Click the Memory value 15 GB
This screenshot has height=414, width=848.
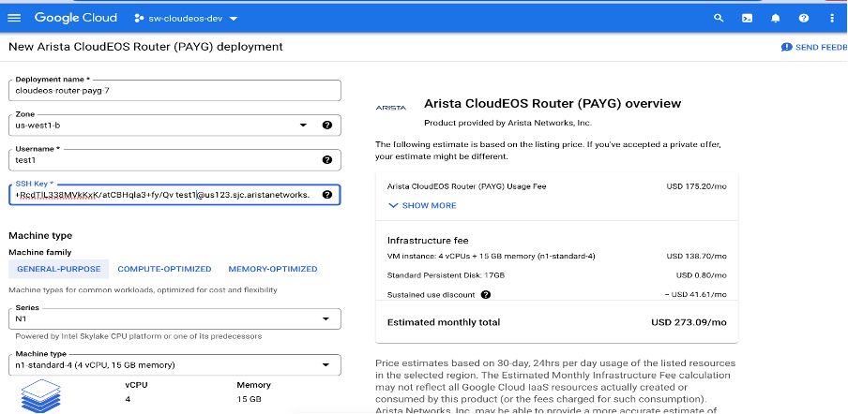tap(249, 399)
